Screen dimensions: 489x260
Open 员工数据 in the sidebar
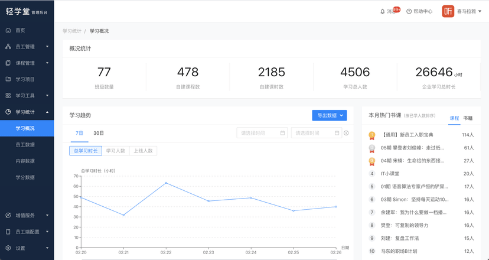click(27, 145)
